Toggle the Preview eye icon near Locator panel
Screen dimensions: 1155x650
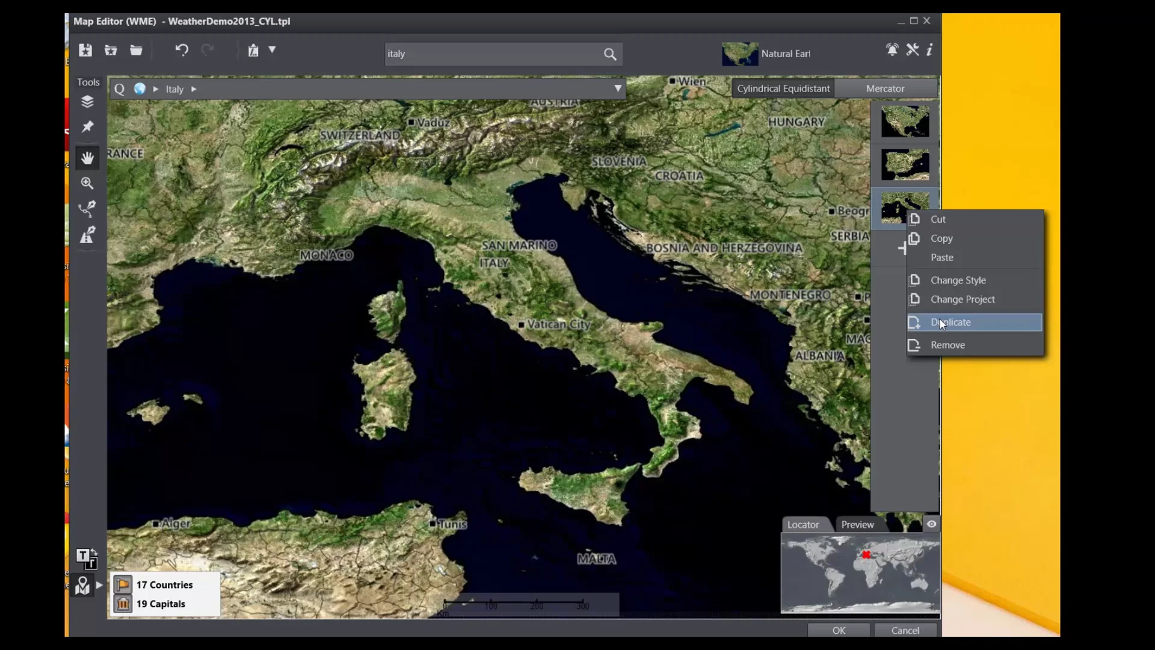click(931, 524)
